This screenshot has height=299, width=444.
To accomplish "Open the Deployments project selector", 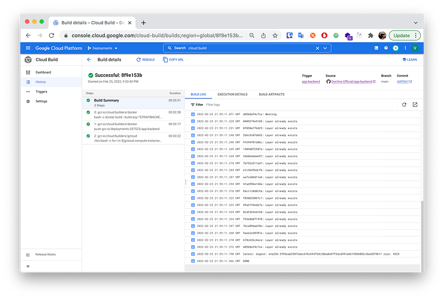I will point(103,48).
